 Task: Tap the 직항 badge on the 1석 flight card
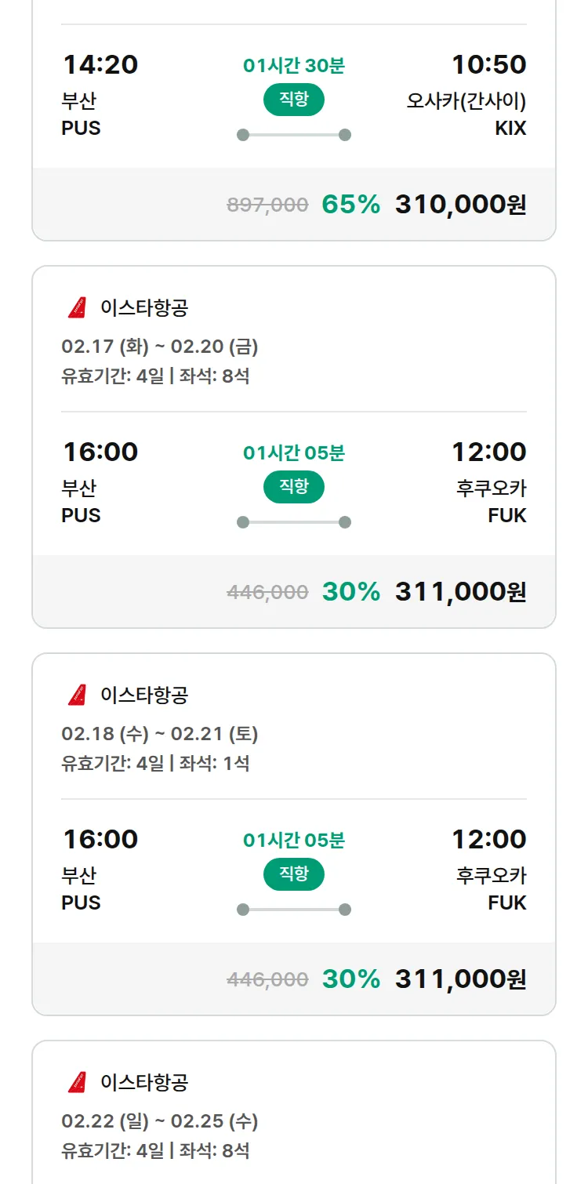tap(293, 874)
